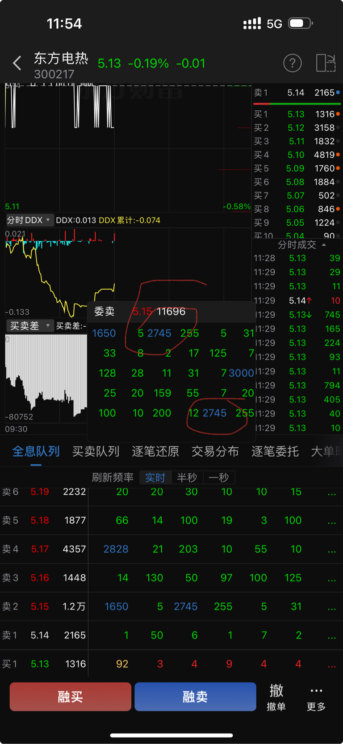This screenshot has width=343, height=744.
Task: Switch to the 全息队列 tab
Action: (x=36, y=451)
